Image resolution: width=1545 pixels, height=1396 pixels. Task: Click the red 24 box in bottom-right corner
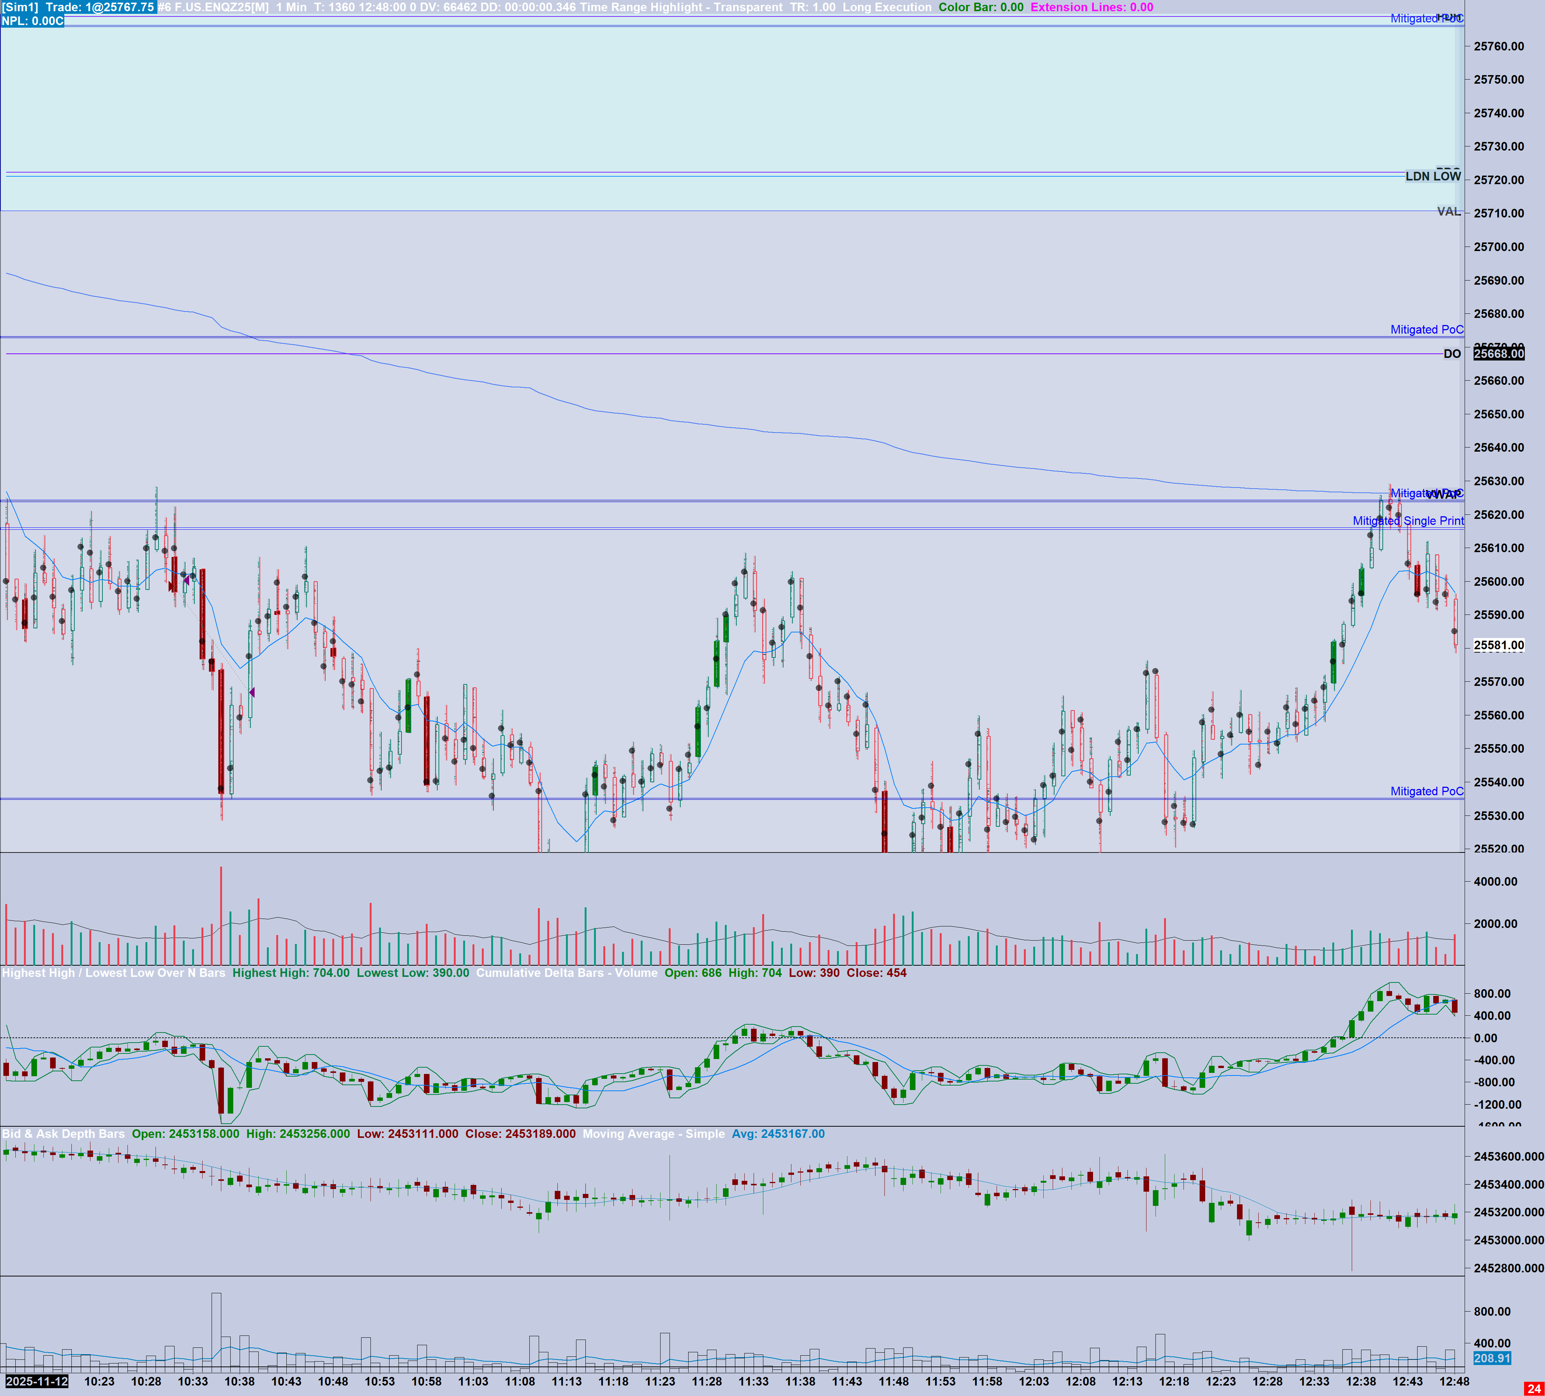coord(1533,1389)
